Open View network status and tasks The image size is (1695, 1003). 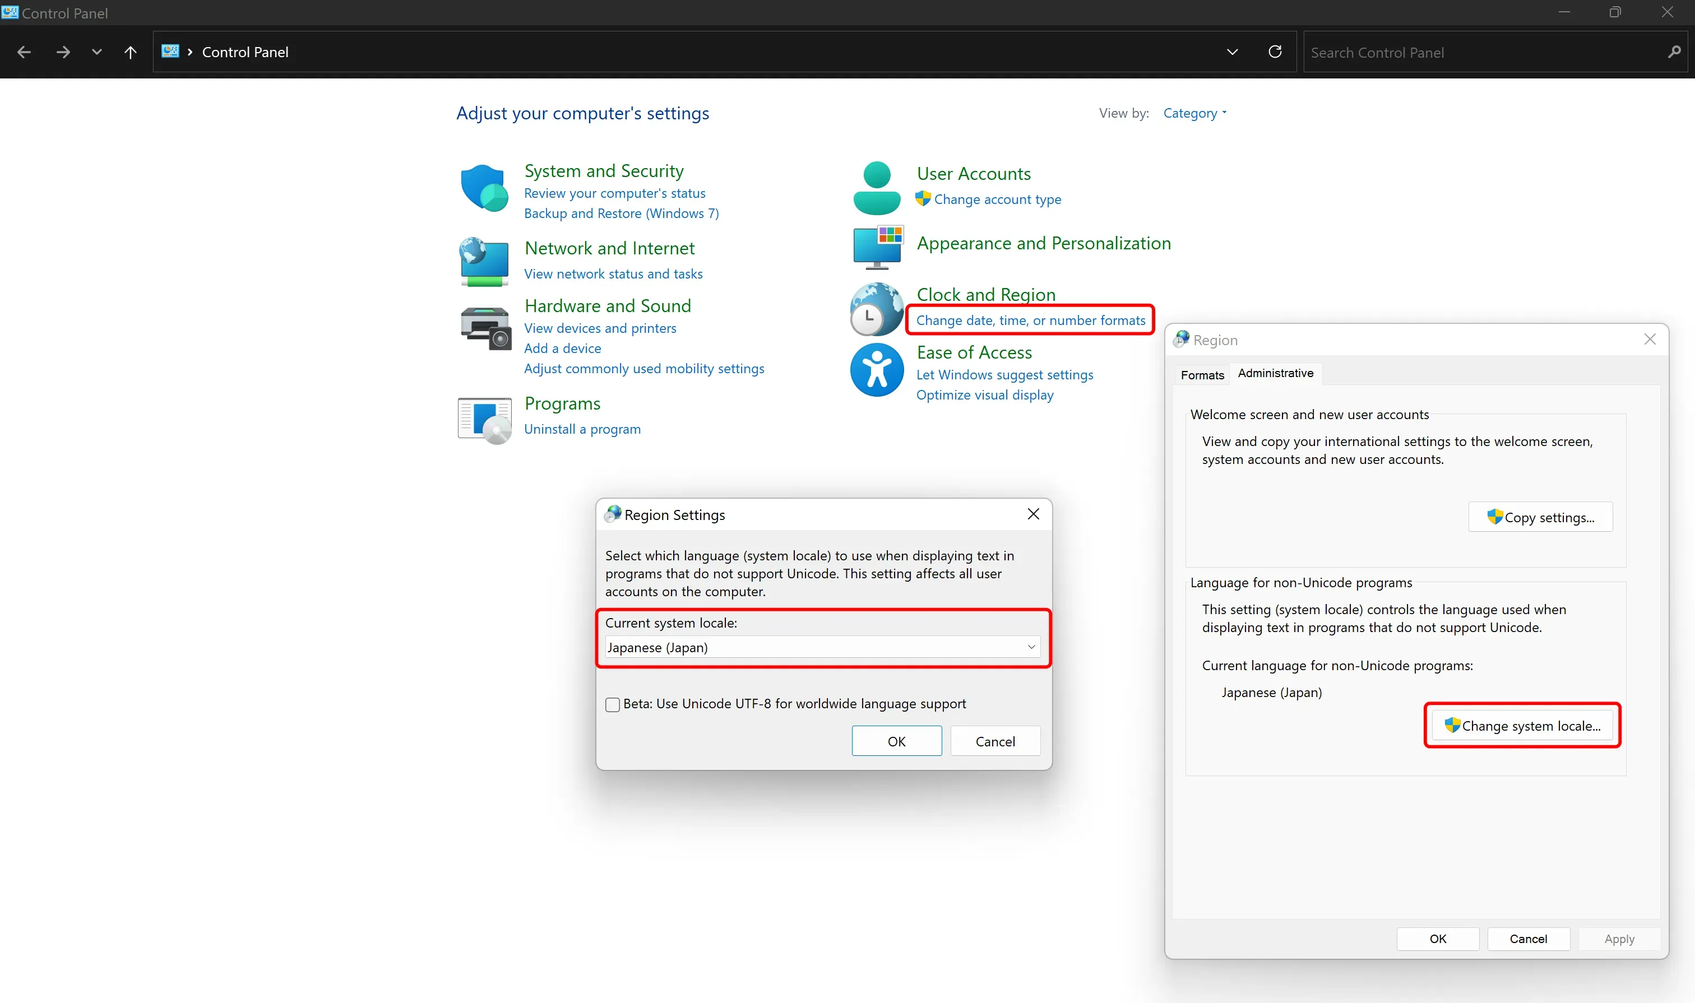613,274
